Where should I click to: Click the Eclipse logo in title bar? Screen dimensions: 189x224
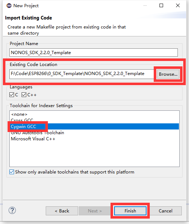9,5
